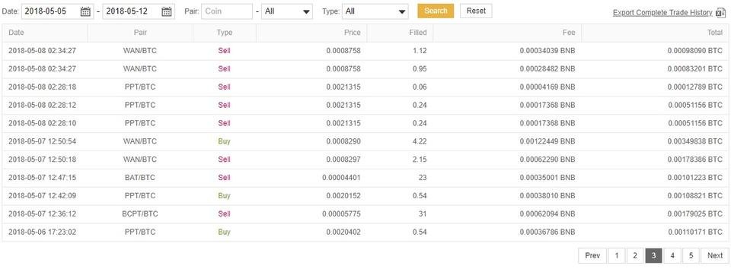Select date 2018-05-07 12:42:09

pos(43,196)
